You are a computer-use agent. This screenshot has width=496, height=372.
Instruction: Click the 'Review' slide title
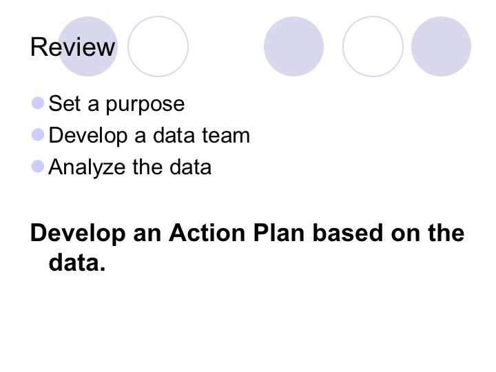coord(72,47)
